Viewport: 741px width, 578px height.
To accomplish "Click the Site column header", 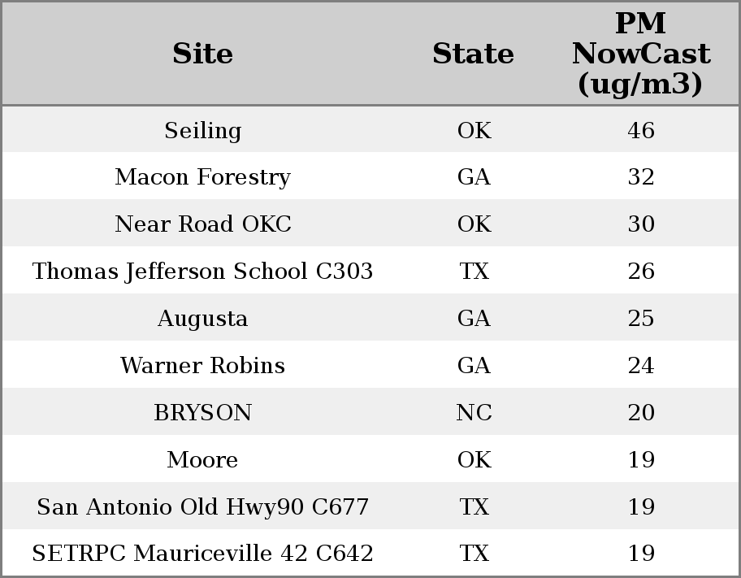I will point(202,54).
